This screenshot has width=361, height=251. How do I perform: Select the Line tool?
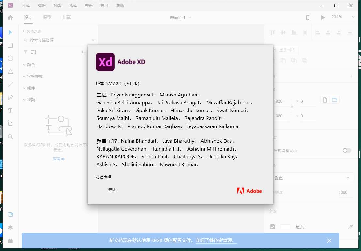tap(10, 84)
